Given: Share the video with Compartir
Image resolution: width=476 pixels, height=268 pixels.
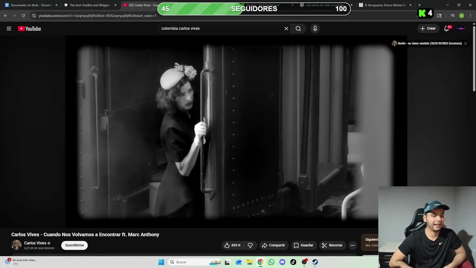Looking at the screenshot, I should pyautogui.click(x=273, y=245).
